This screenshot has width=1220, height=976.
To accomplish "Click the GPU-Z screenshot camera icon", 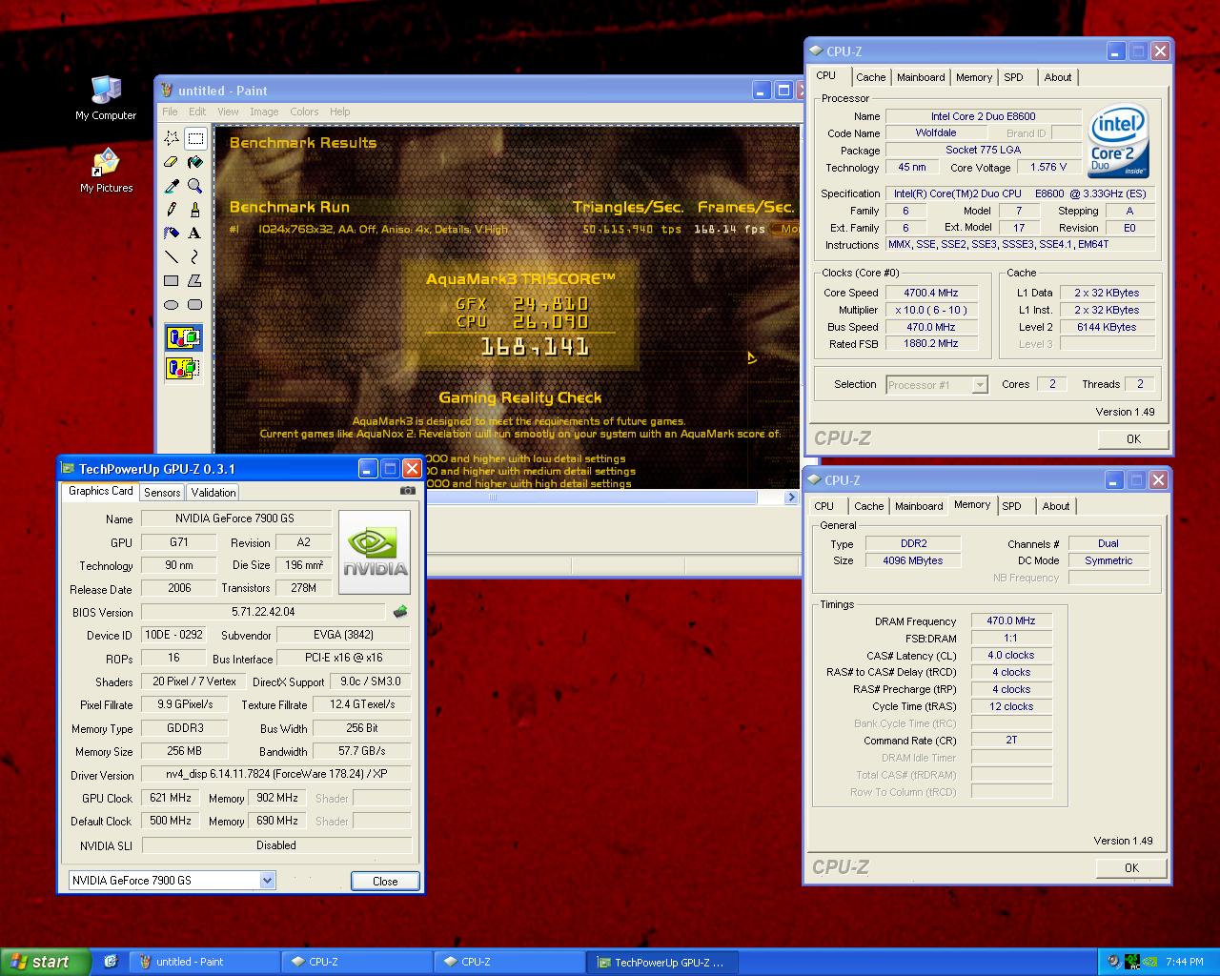I will click(408, 491).
